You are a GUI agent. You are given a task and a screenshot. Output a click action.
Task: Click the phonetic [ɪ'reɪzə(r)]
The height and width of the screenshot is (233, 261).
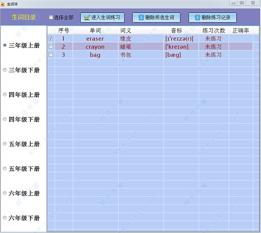coord(179,39)
